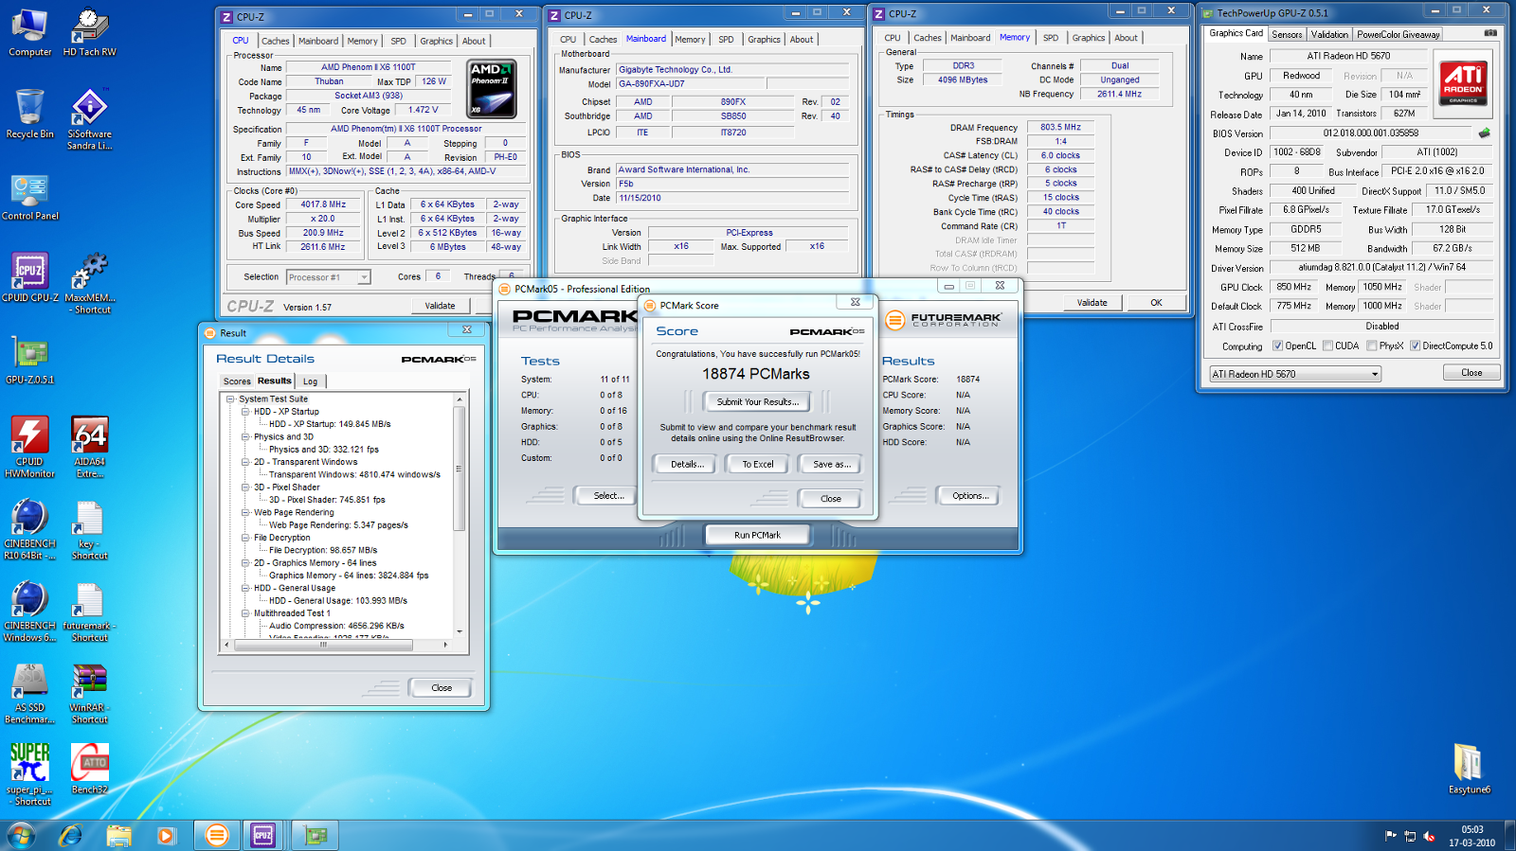The width and height of the screenshot is (1516, 851).
Task: Click Run PCMark button
Action: pos(757,535)
